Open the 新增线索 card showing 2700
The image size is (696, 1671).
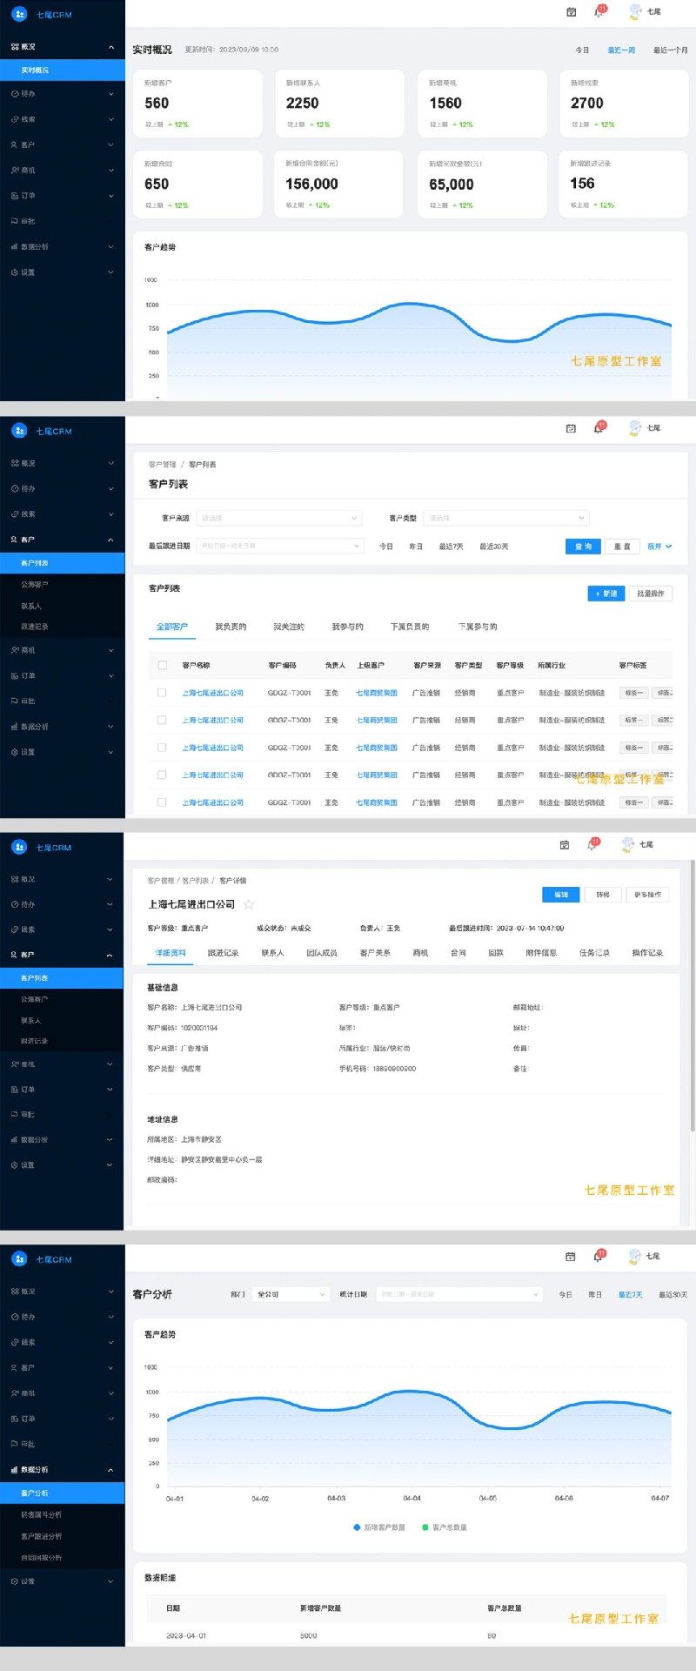(x=623, y=104)
